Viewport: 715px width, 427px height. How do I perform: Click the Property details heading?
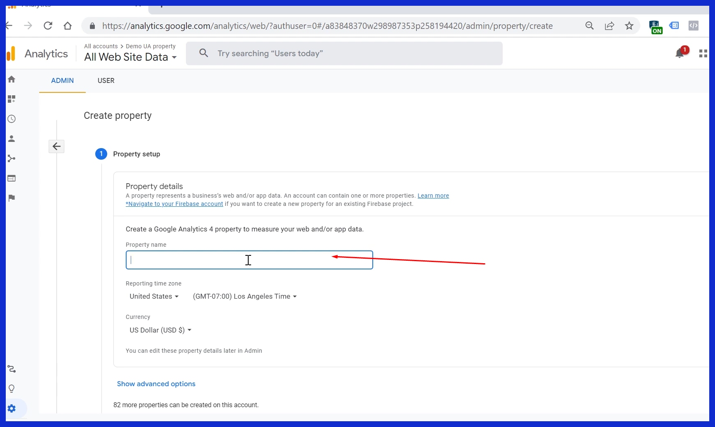(154, 186)
